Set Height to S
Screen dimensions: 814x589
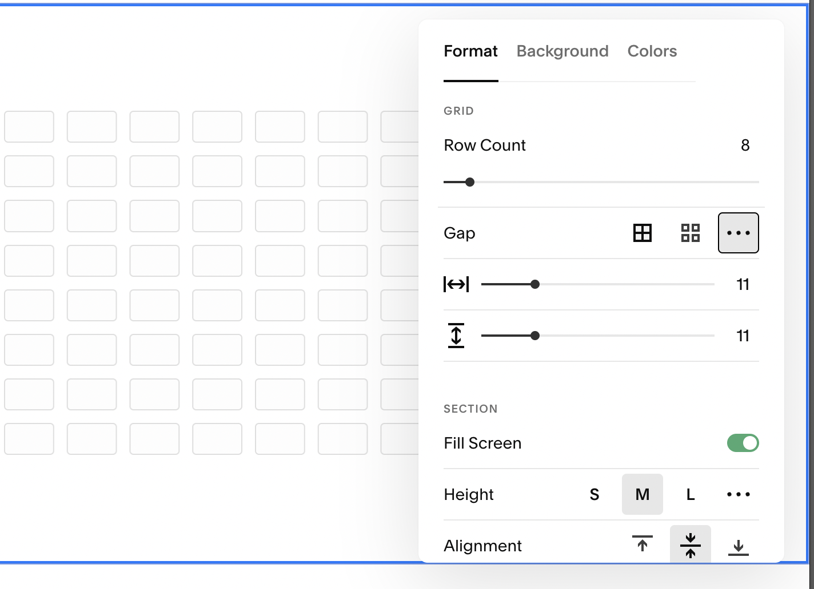(x=594, y=494)
